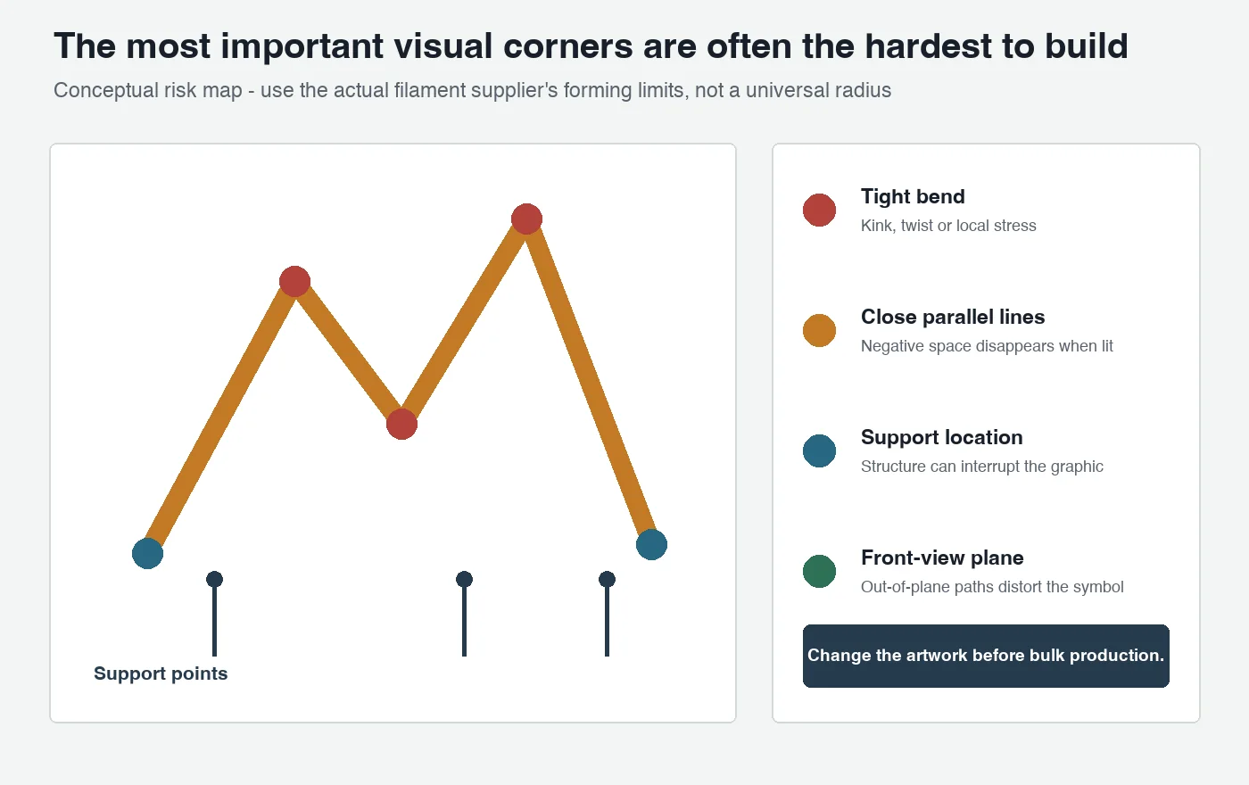Select the red valley node in the middle
This screenshot has height=785, width=1249.
click(x=401, y=424)
